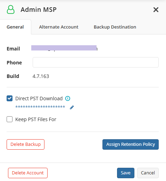The width and height of the screenshot is (166, 181).
Task: Click the green user avatar icon
Action: (11, 9)
